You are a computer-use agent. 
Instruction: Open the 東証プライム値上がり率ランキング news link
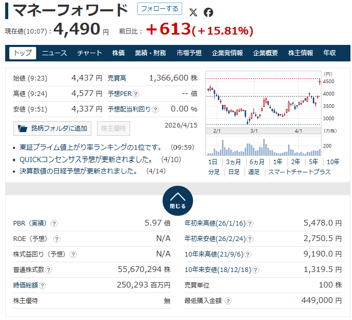pos(90,147)
